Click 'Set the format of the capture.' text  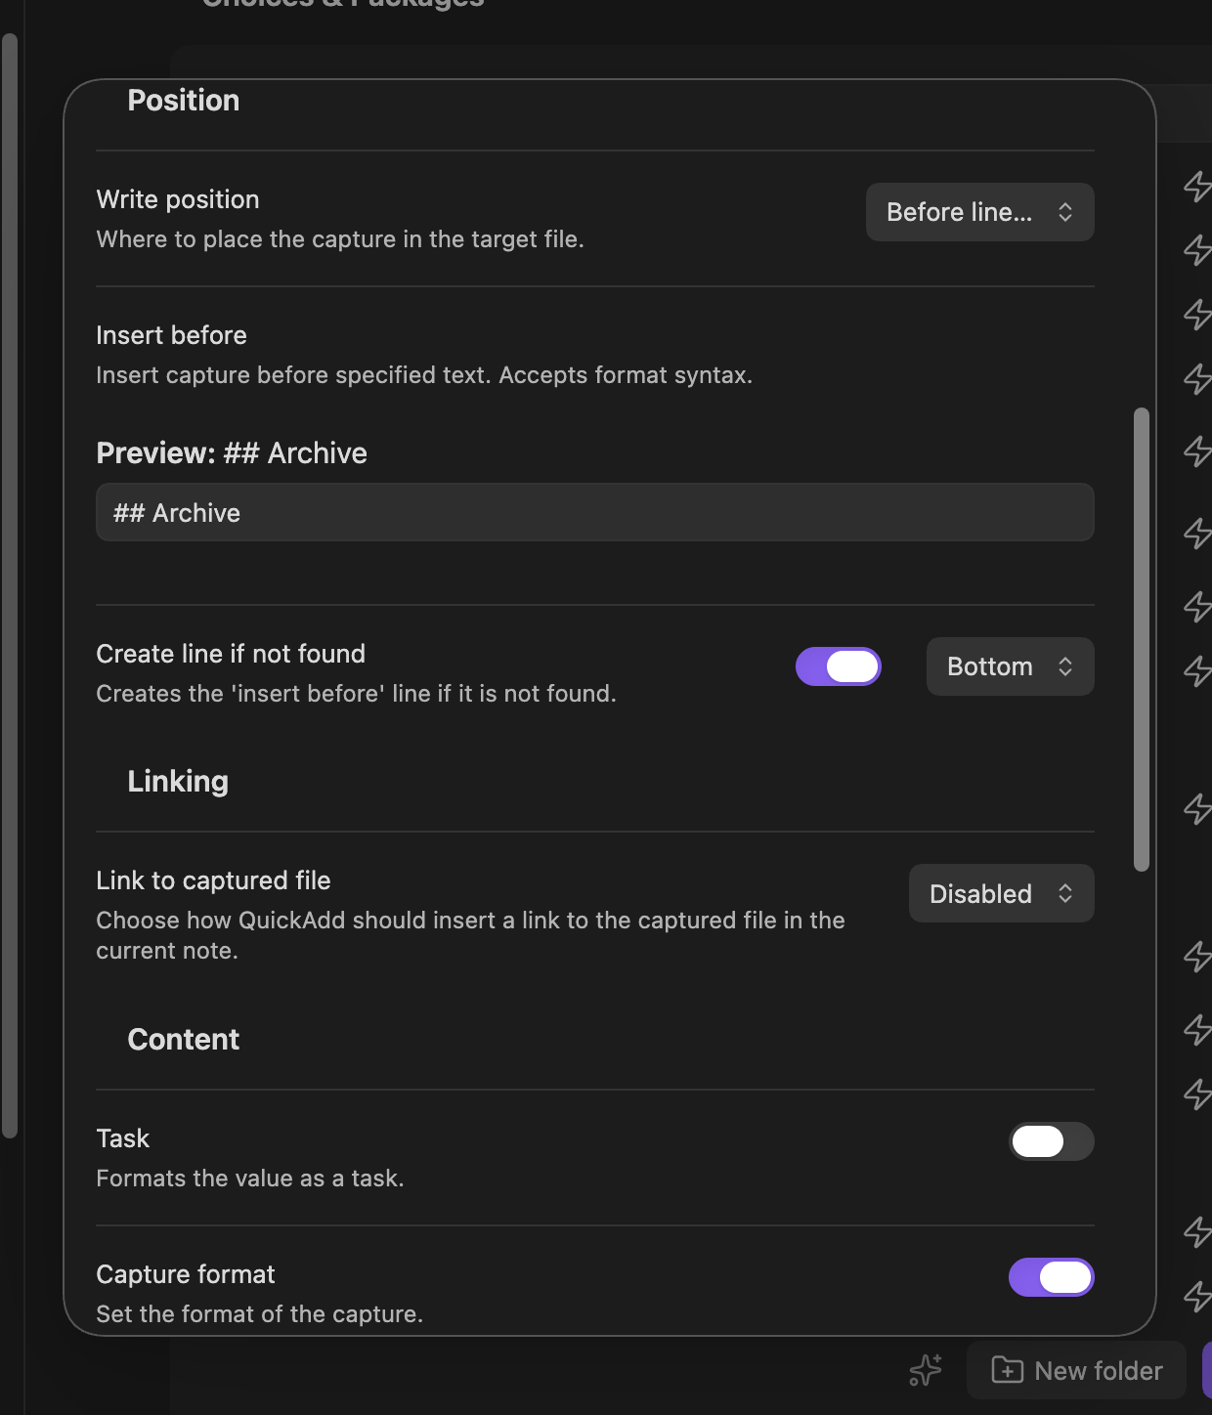pos(259,1314)
